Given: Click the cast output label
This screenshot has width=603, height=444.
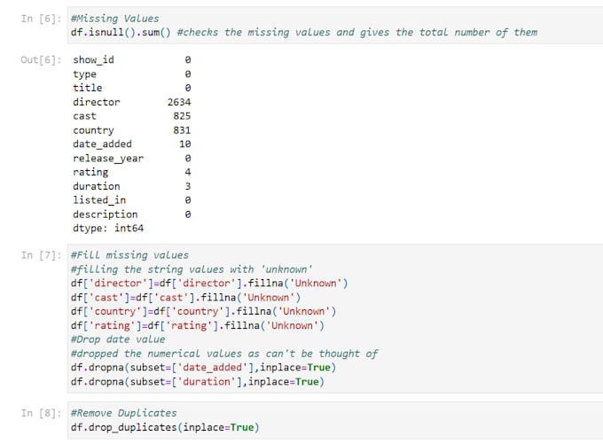Looking at the screenshot, I should point(84,116).
